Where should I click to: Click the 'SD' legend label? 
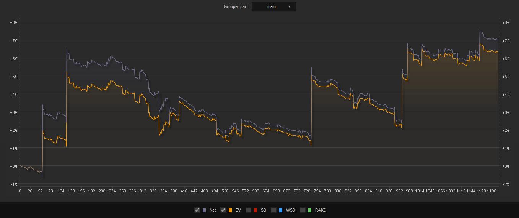[264, 210]
